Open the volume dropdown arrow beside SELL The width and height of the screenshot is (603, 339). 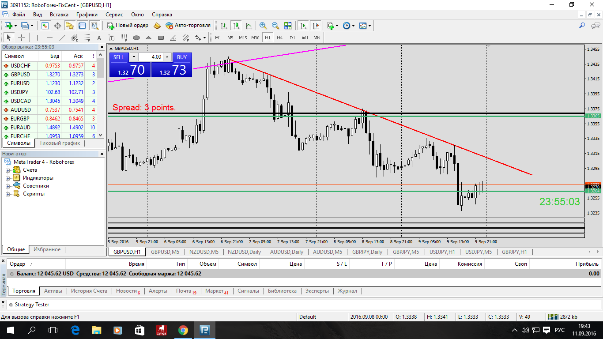(x=134, y=57)
